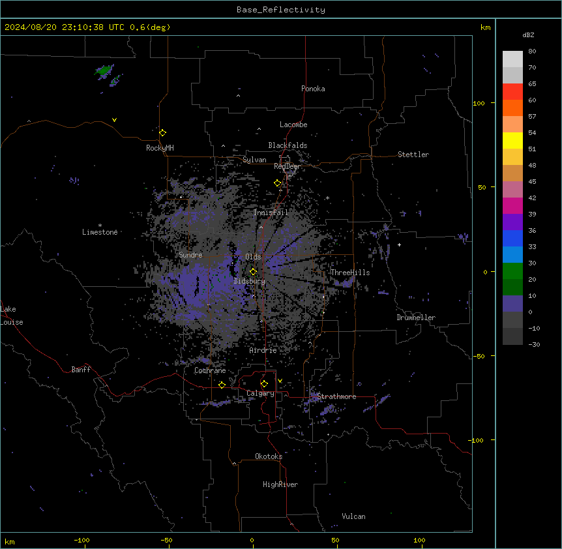The width and height of the screenshot is (562, 549).
Task: Click the white asterisk above Limestone
Action: [x=100, y=226]
